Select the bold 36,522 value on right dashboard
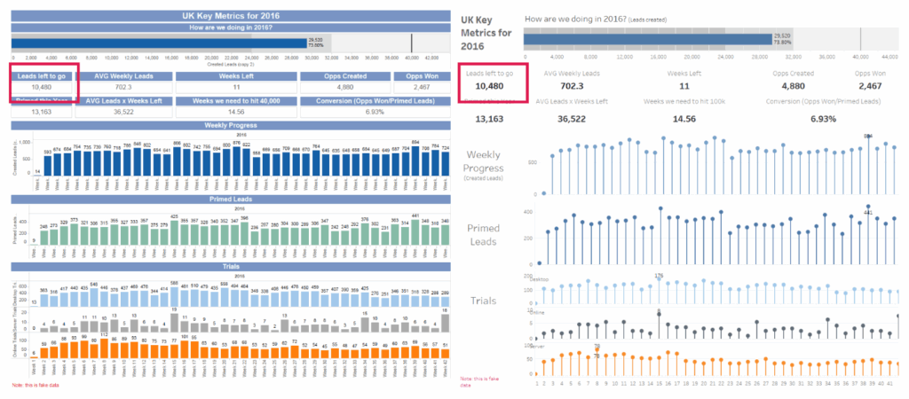Screen dimensions: 909x399 click(x=572, y=118)
